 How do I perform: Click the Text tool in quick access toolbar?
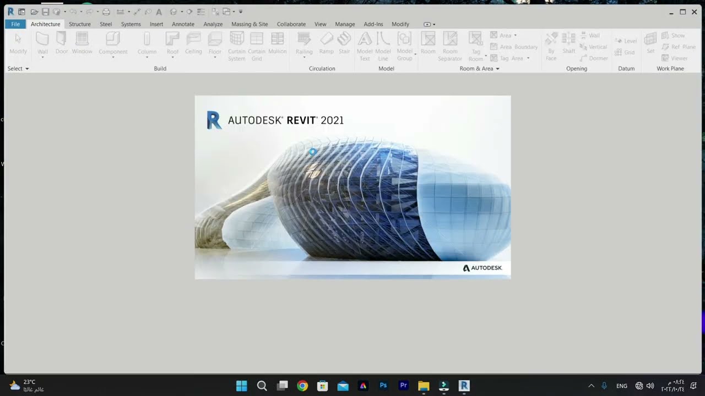159,12
